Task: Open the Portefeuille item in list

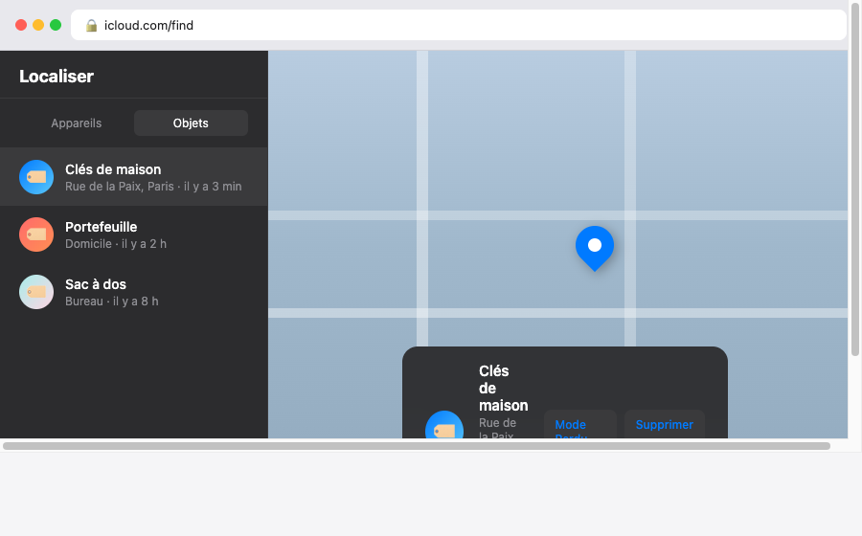Action: point(133,234)
